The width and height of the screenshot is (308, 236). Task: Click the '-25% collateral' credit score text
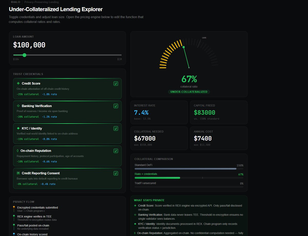28,94
